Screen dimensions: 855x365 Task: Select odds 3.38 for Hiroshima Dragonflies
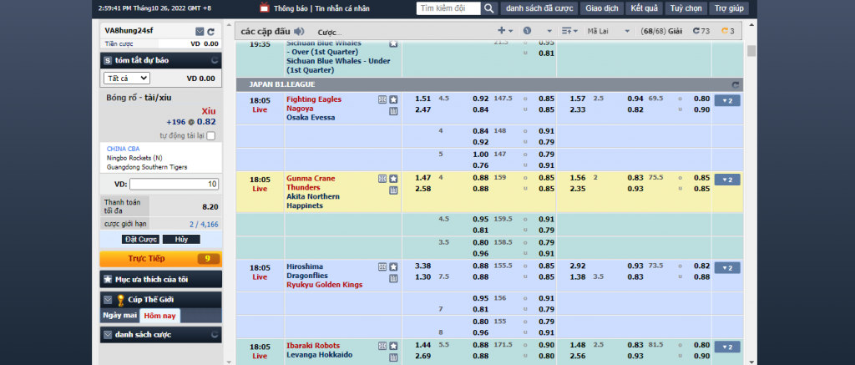(x=422, y=266)
